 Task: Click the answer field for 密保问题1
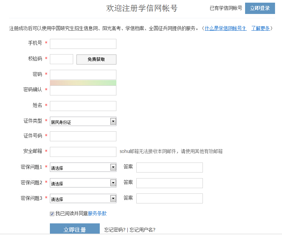pos(169,168)
